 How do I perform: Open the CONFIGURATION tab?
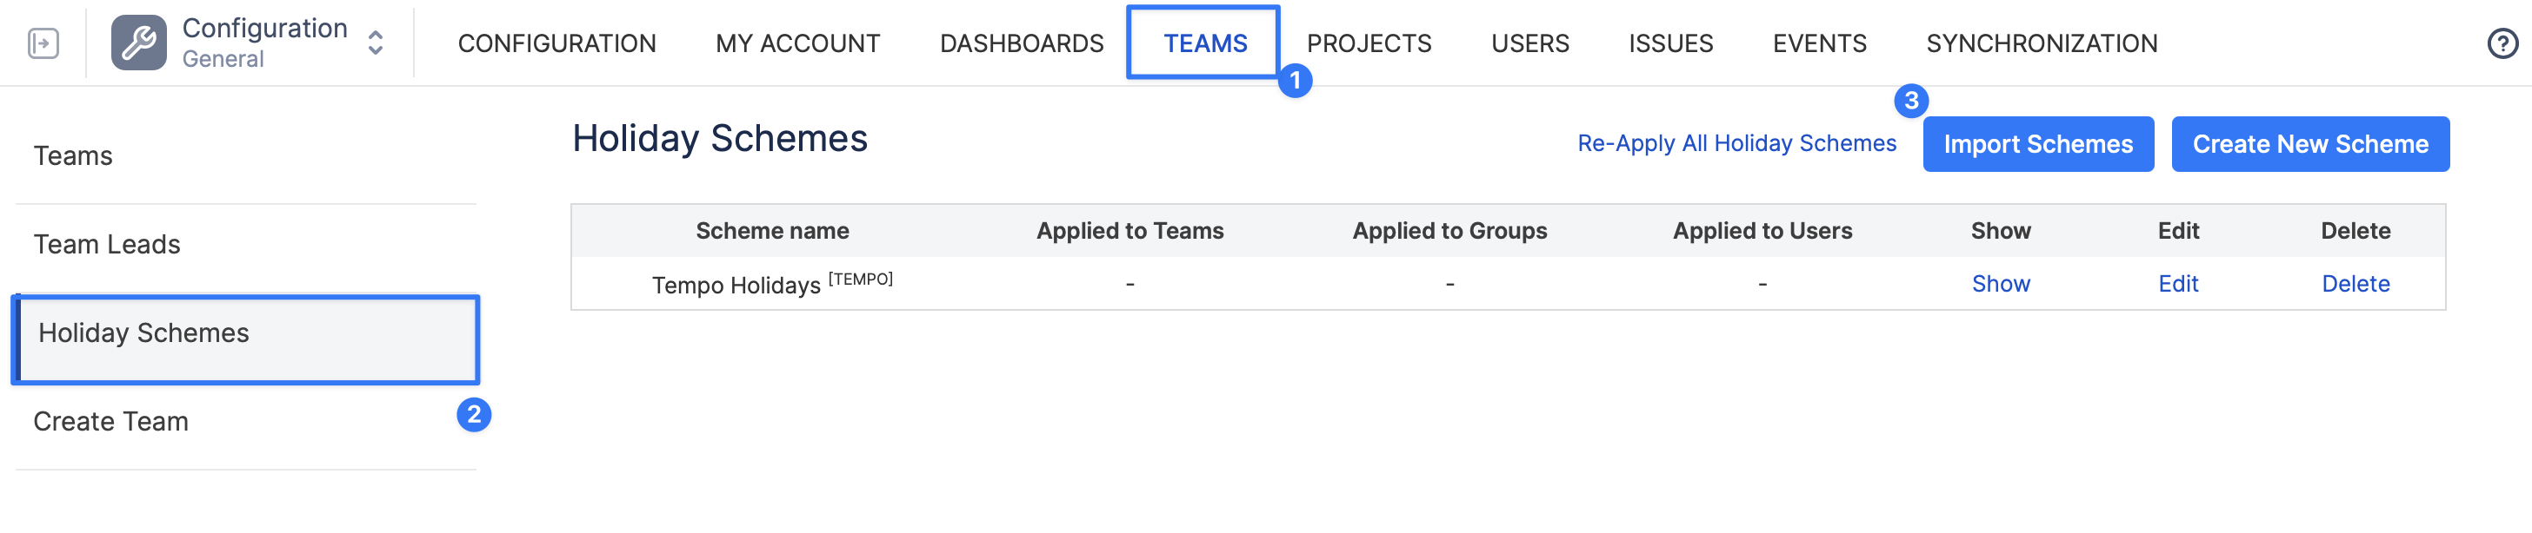[556, 43]
